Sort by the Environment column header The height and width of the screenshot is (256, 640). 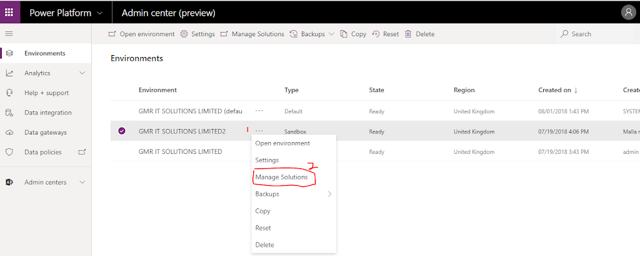(157, 90)
